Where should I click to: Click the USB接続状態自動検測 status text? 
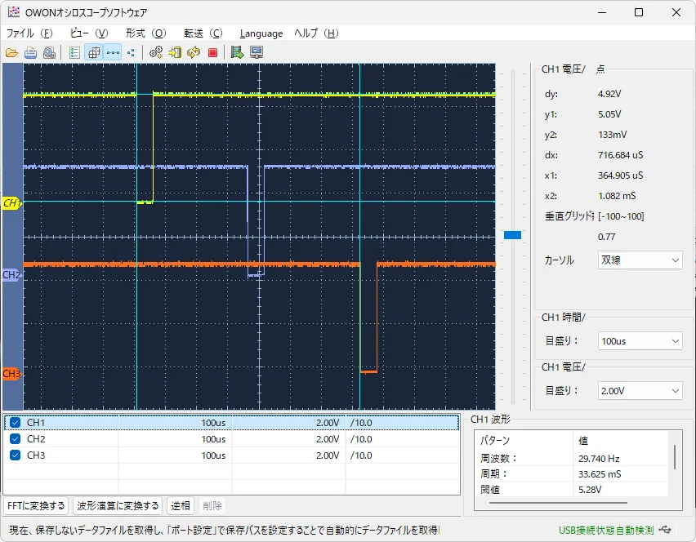(606, 530)
